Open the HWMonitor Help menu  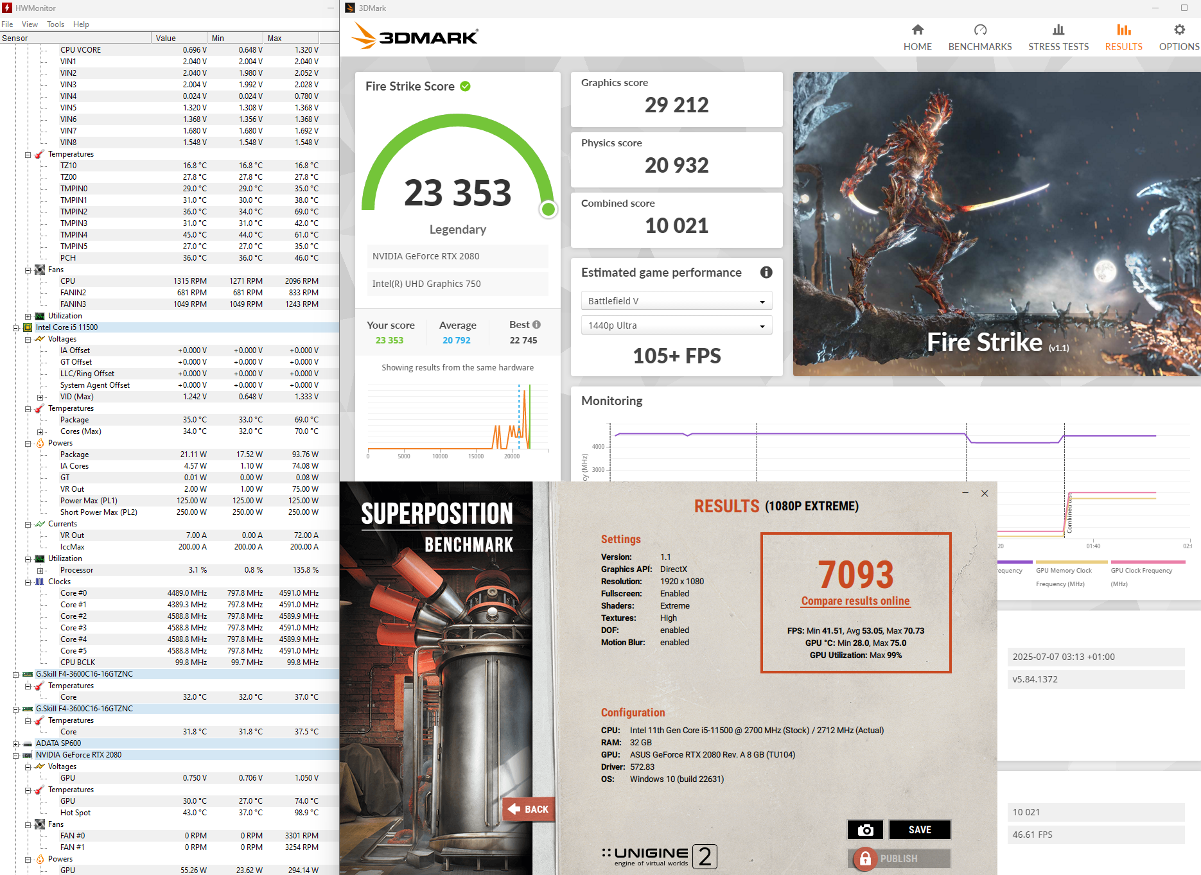[81, 24]
